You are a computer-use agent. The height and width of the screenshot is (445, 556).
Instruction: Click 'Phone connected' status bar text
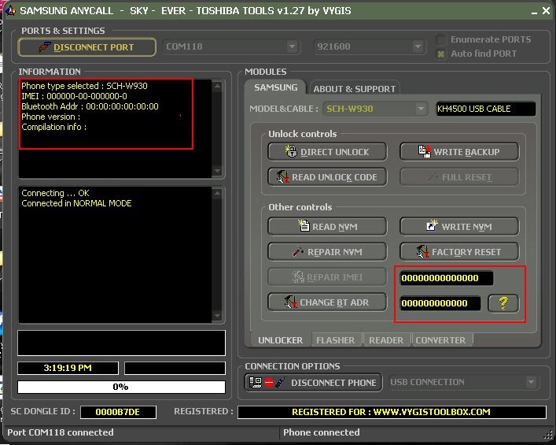322,432
